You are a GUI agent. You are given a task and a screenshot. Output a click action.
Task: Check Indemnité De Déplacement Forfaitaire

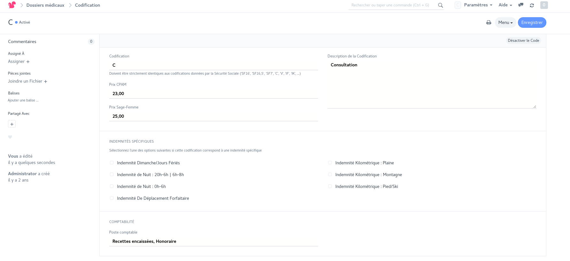pos(112,198)
